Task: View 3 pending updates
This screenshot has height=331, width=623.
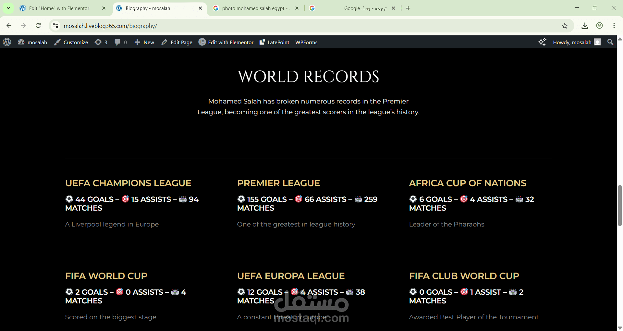Action: [101, 42]
